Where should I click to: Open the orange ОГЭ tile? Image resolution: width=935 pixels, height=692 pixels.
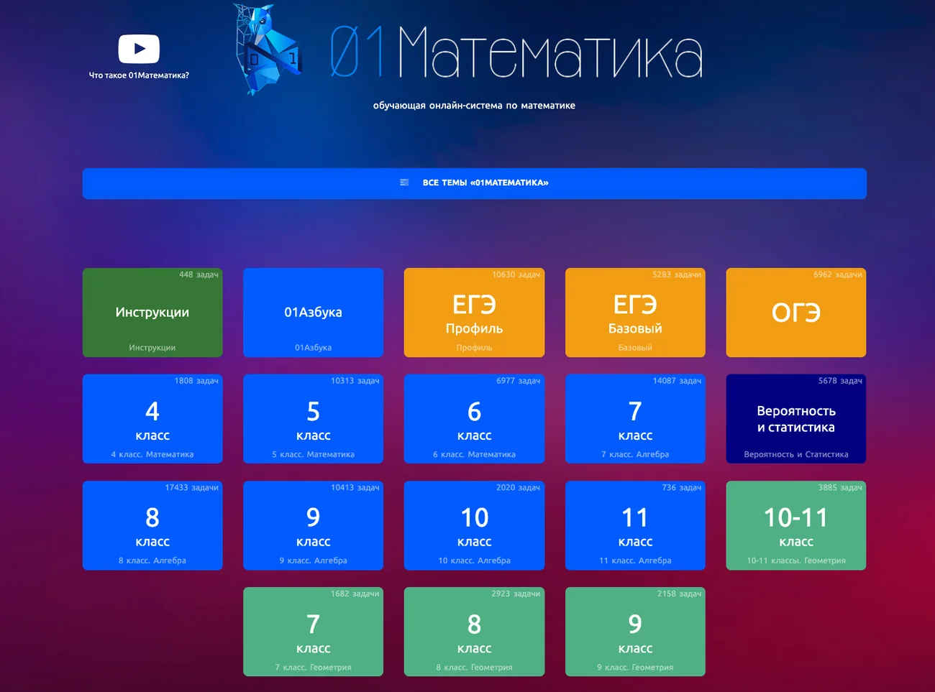[x=796, y=313]
